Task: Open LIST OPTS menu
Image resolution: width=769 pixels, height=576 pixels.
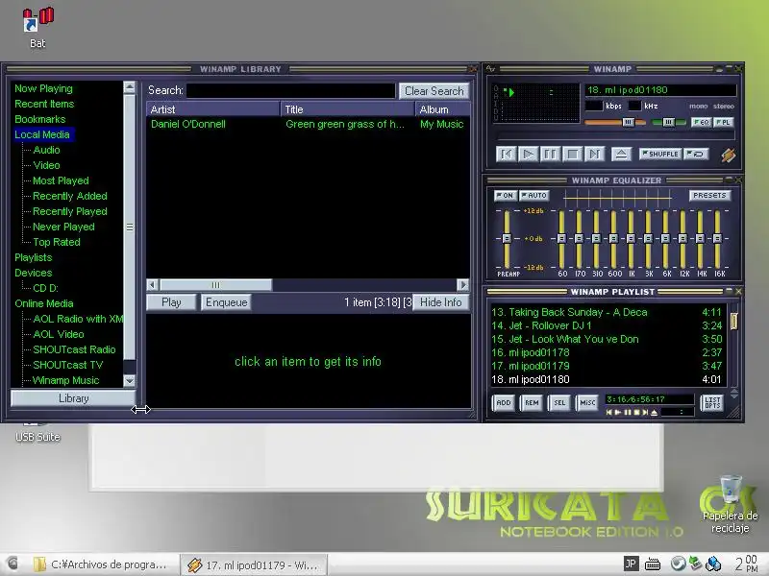Action: 712,403
